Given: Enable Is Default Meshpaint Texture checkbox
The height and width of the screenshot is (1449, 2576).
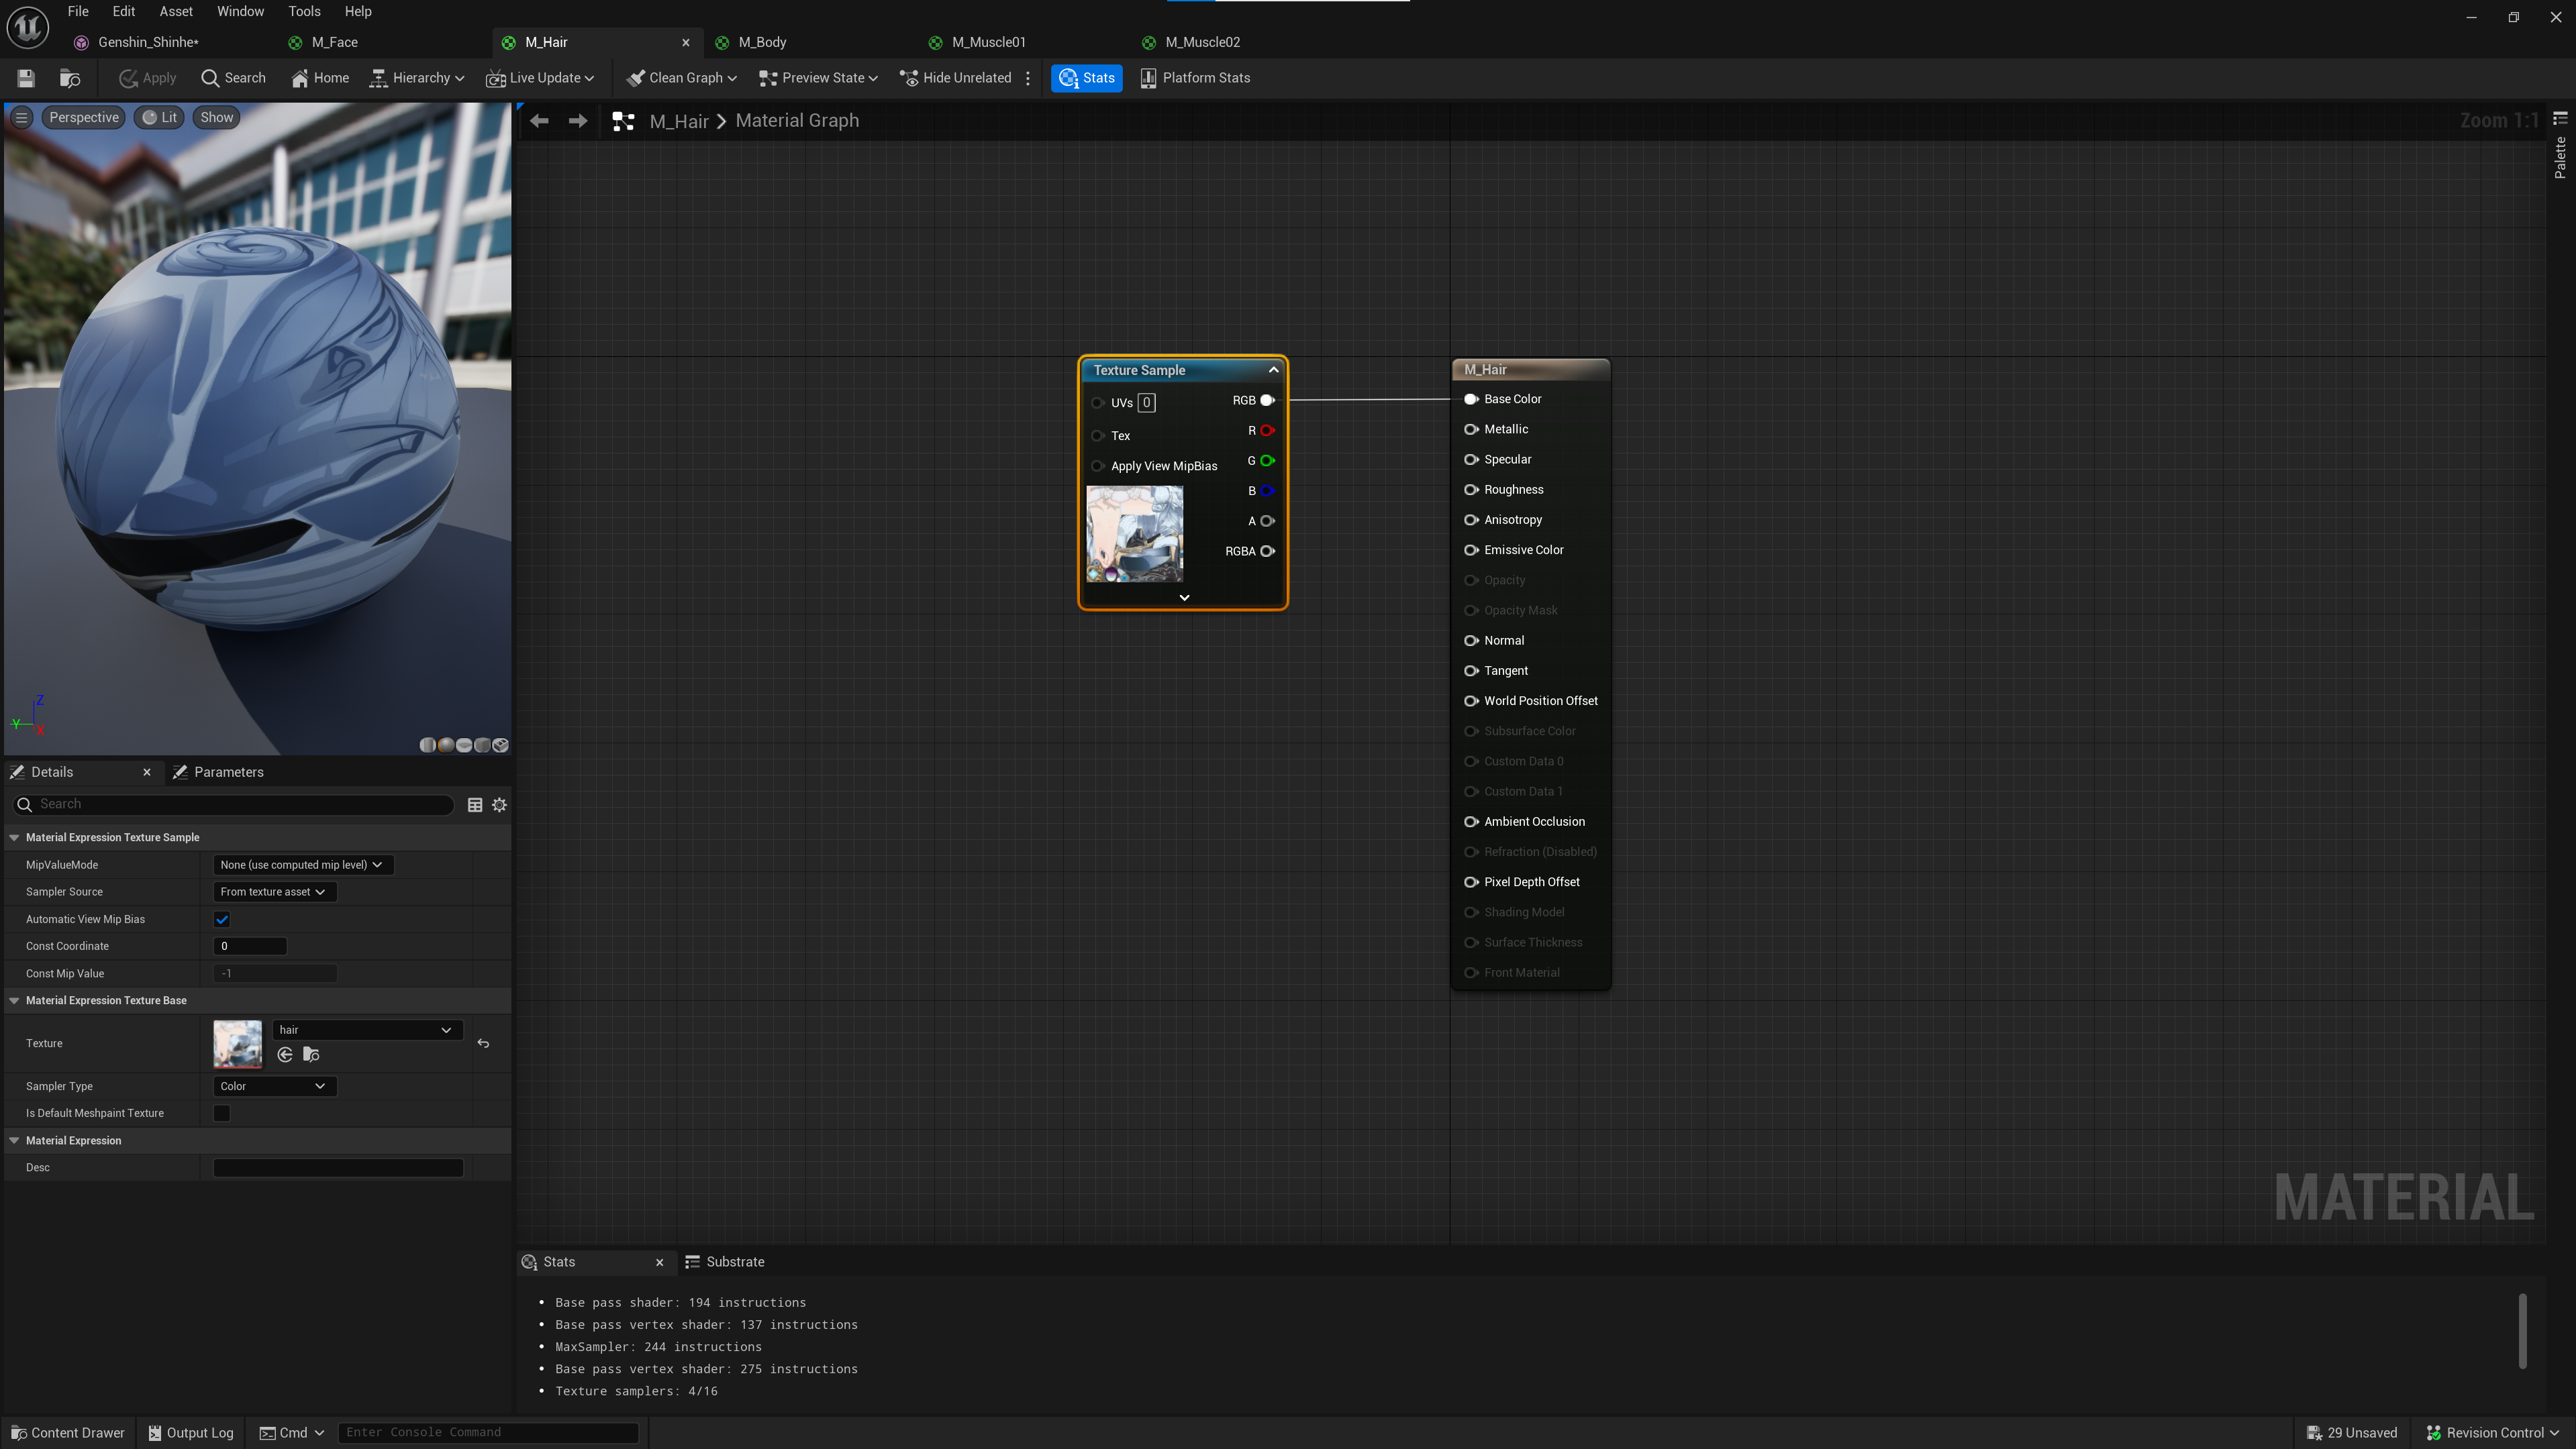Looking at the screenshot, I should (222, 1113).
